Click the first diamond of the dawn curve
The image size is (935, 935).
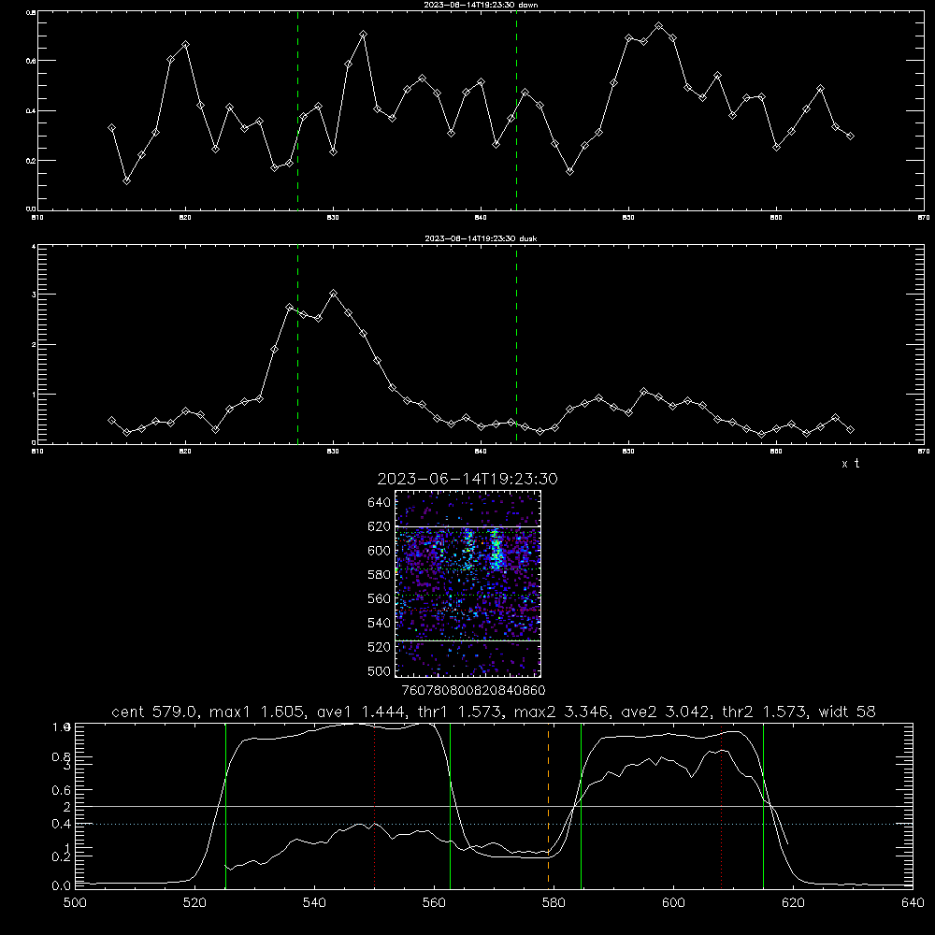click(x=111, y=128)
